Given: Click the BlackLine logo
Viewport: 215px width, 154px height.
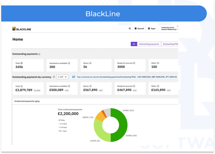Looking at the screenshot, I should pyautogui.click(x=22, y=29).
